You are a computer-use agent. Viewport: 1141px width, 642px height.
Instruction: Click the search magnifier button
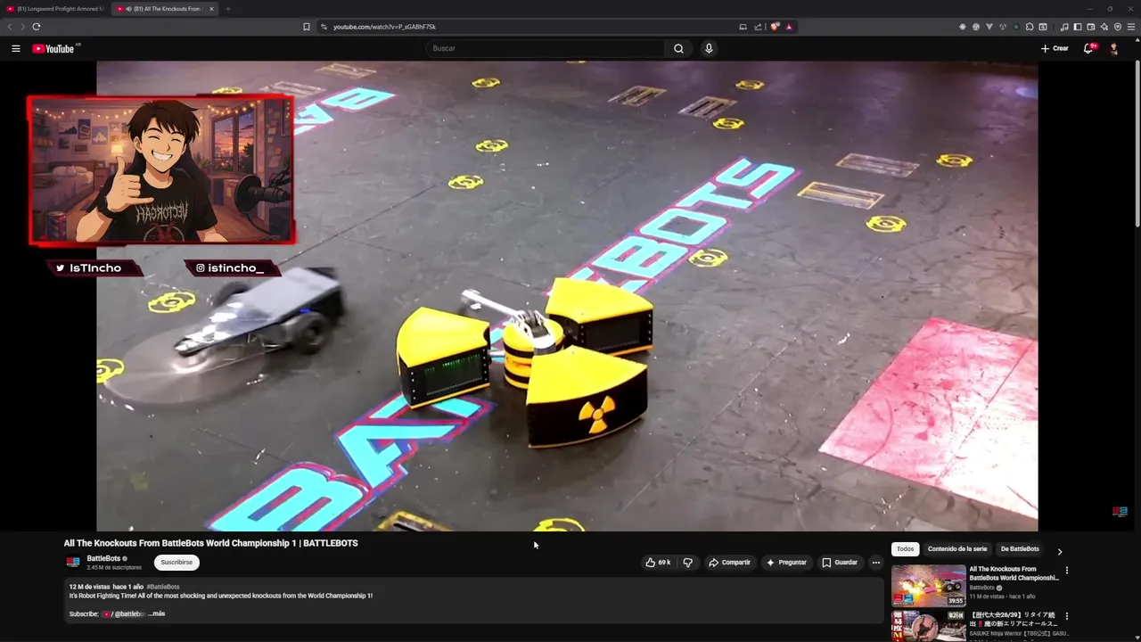pyautogui.click(x=678, y=48)
